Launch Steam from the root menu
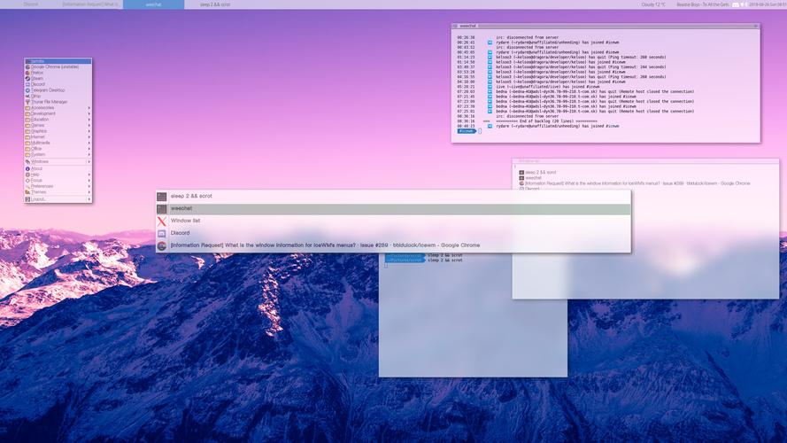Viewport: 787px width, 443px height. [58, 78]
